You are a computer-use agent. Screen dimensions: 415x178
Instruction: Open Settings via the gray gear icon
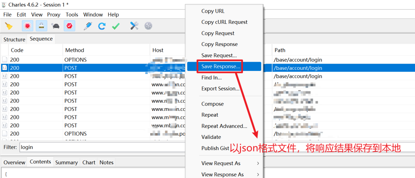pyautogui.click(x=148, y=26)
